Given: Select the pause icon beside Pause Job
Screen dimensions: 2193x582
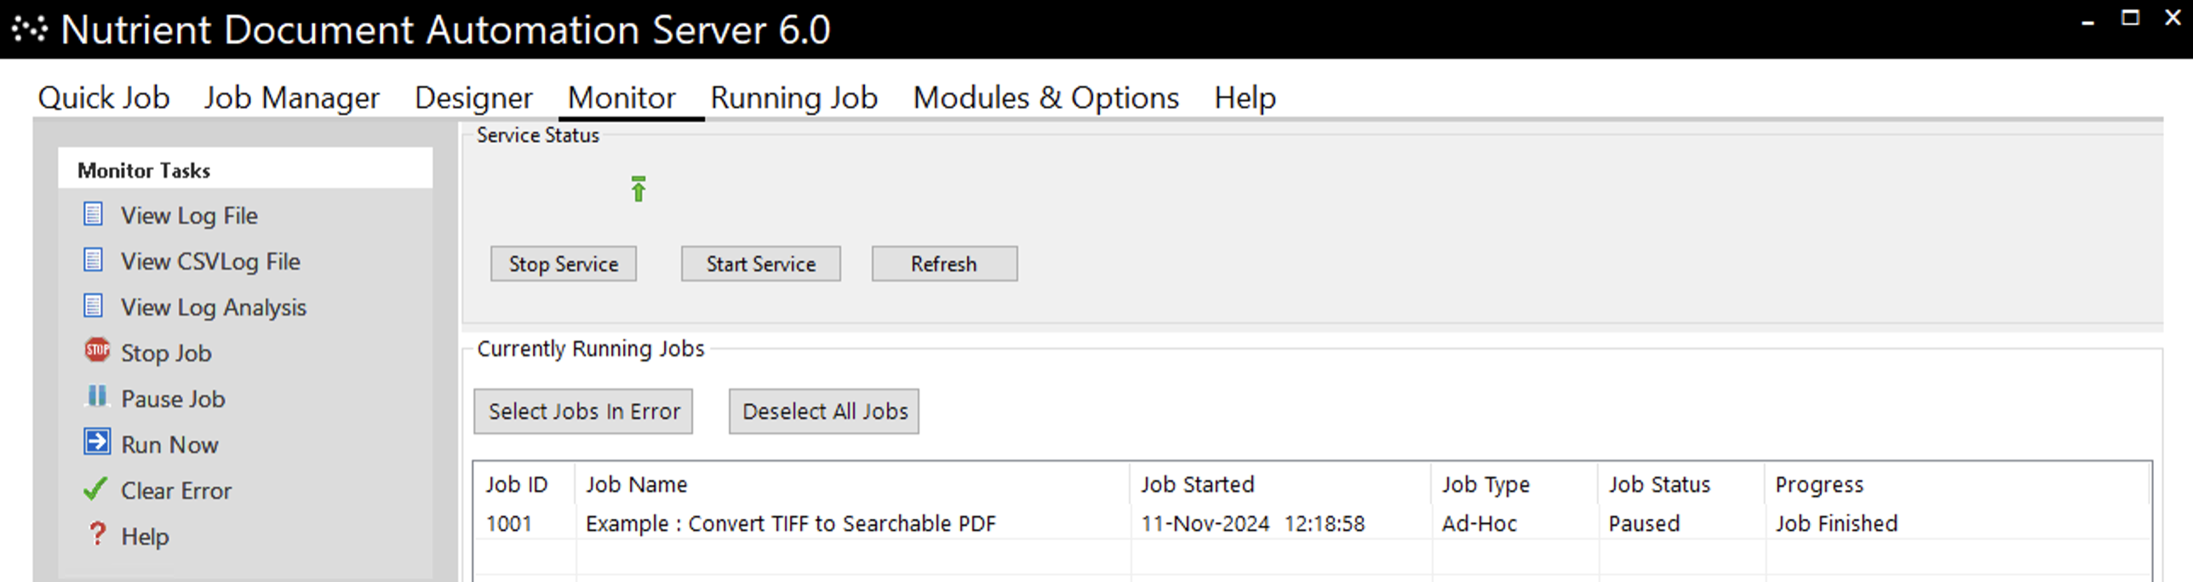Looking at the screenshot, I should click(x=97, y=397).
